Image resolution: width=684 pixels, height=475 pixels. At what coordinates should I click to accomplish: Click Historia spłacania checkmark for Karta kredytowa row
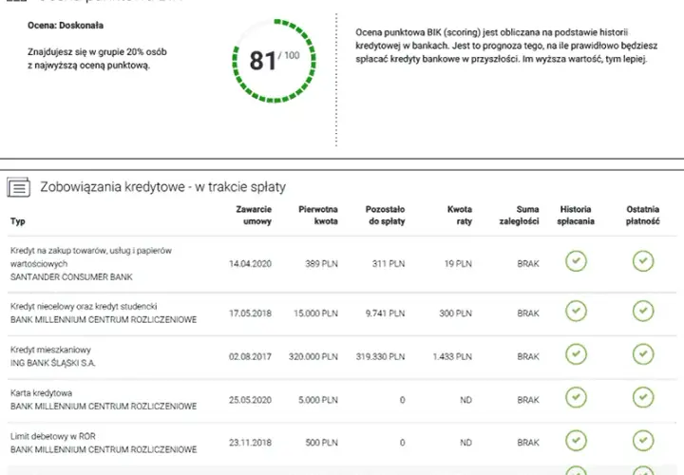pyautogui.click(x=576, y=397)
